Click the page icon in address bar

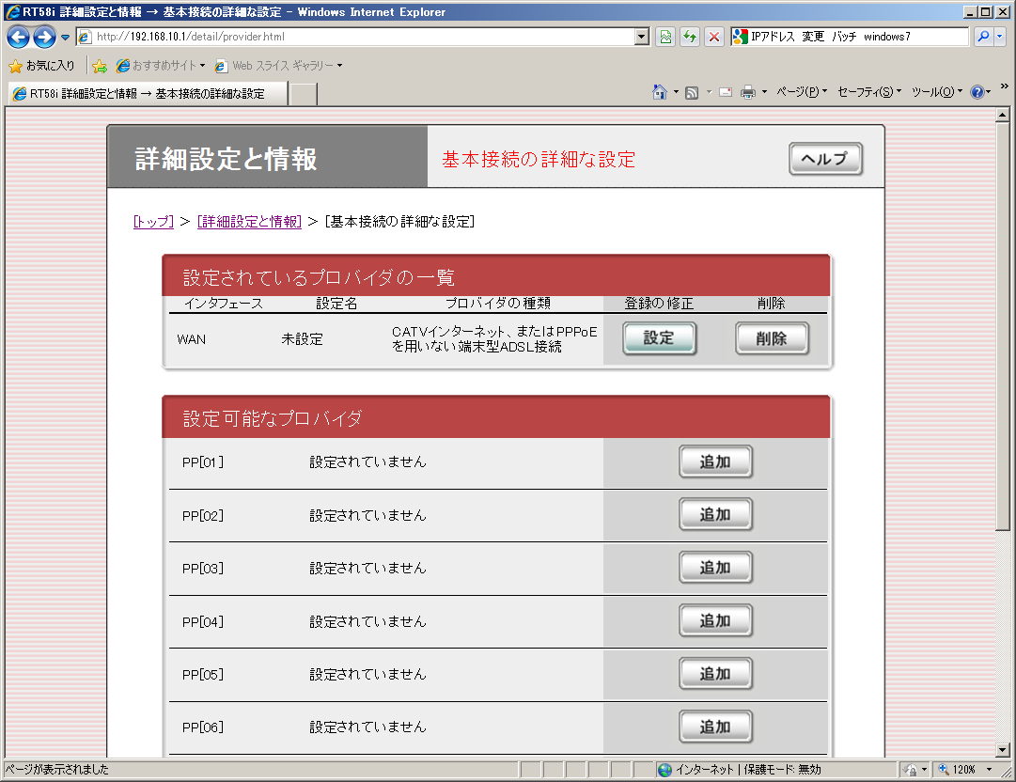(x=85, y=37)
